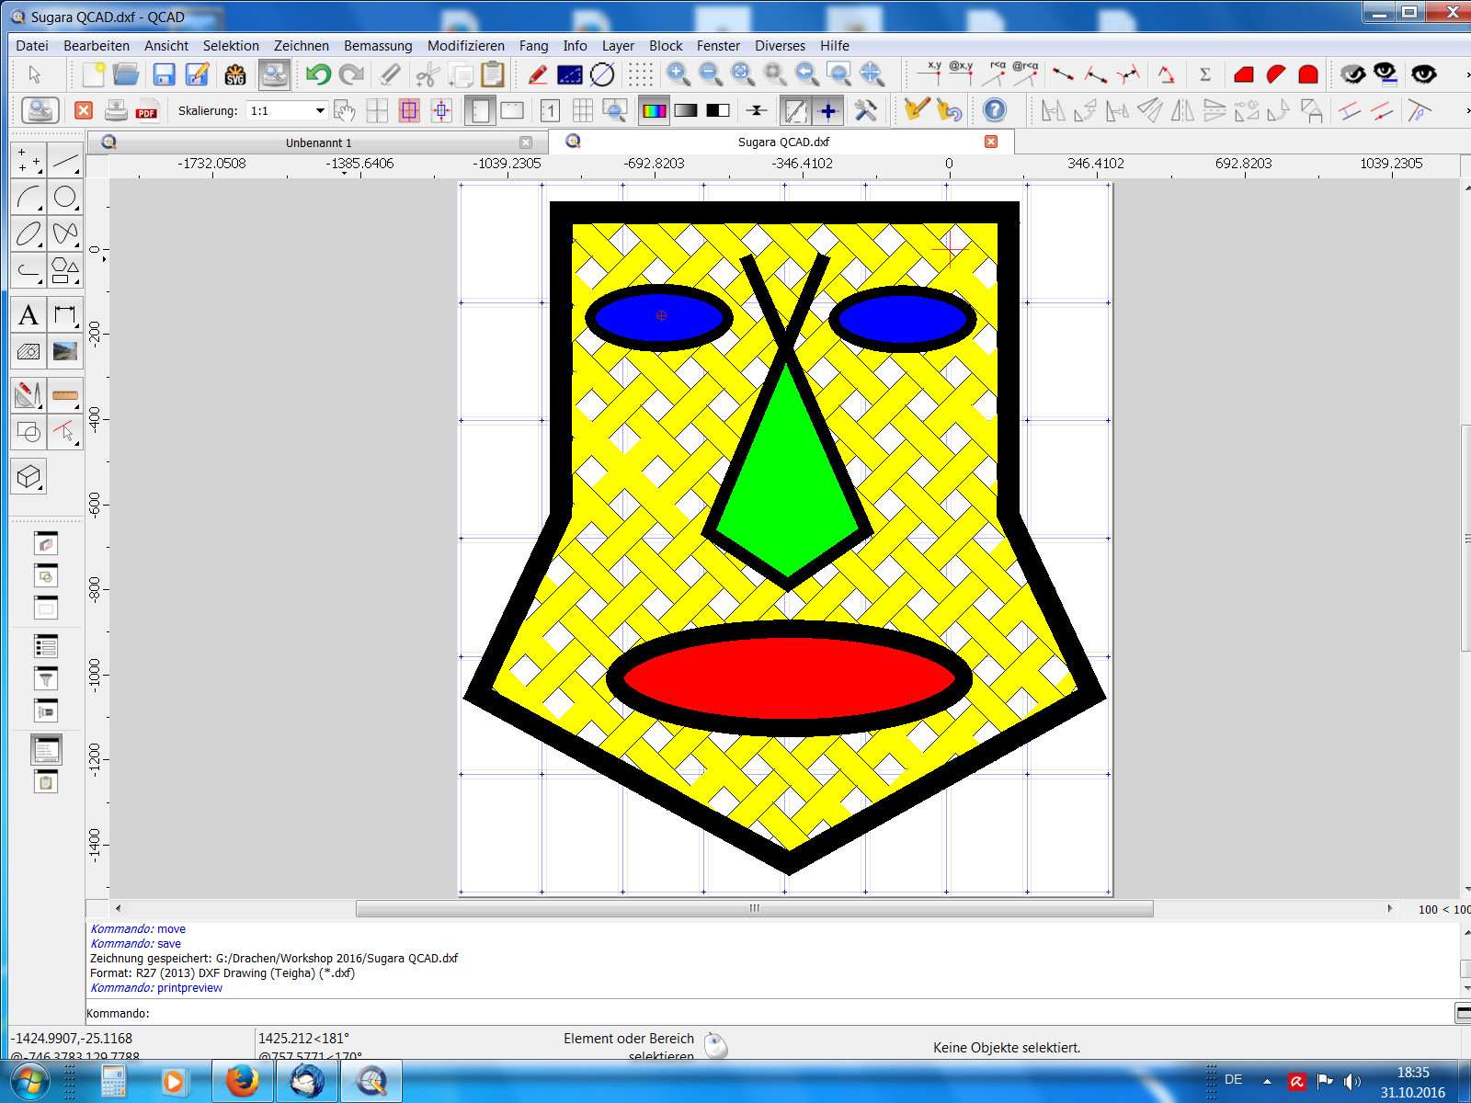Select the Text tool
Image resolution: width=1471 pixels, height=1103 pixels.
click(29, 316)
